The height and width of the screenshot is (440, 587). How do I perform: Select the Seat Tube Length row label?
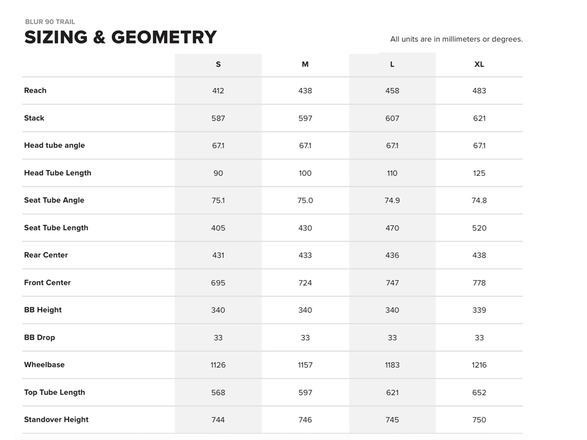56,228
